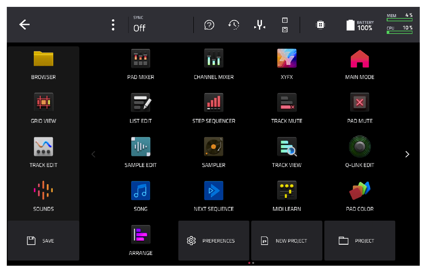Open MIDI Learn mode

pyautogui.click(x=286, y=196)
